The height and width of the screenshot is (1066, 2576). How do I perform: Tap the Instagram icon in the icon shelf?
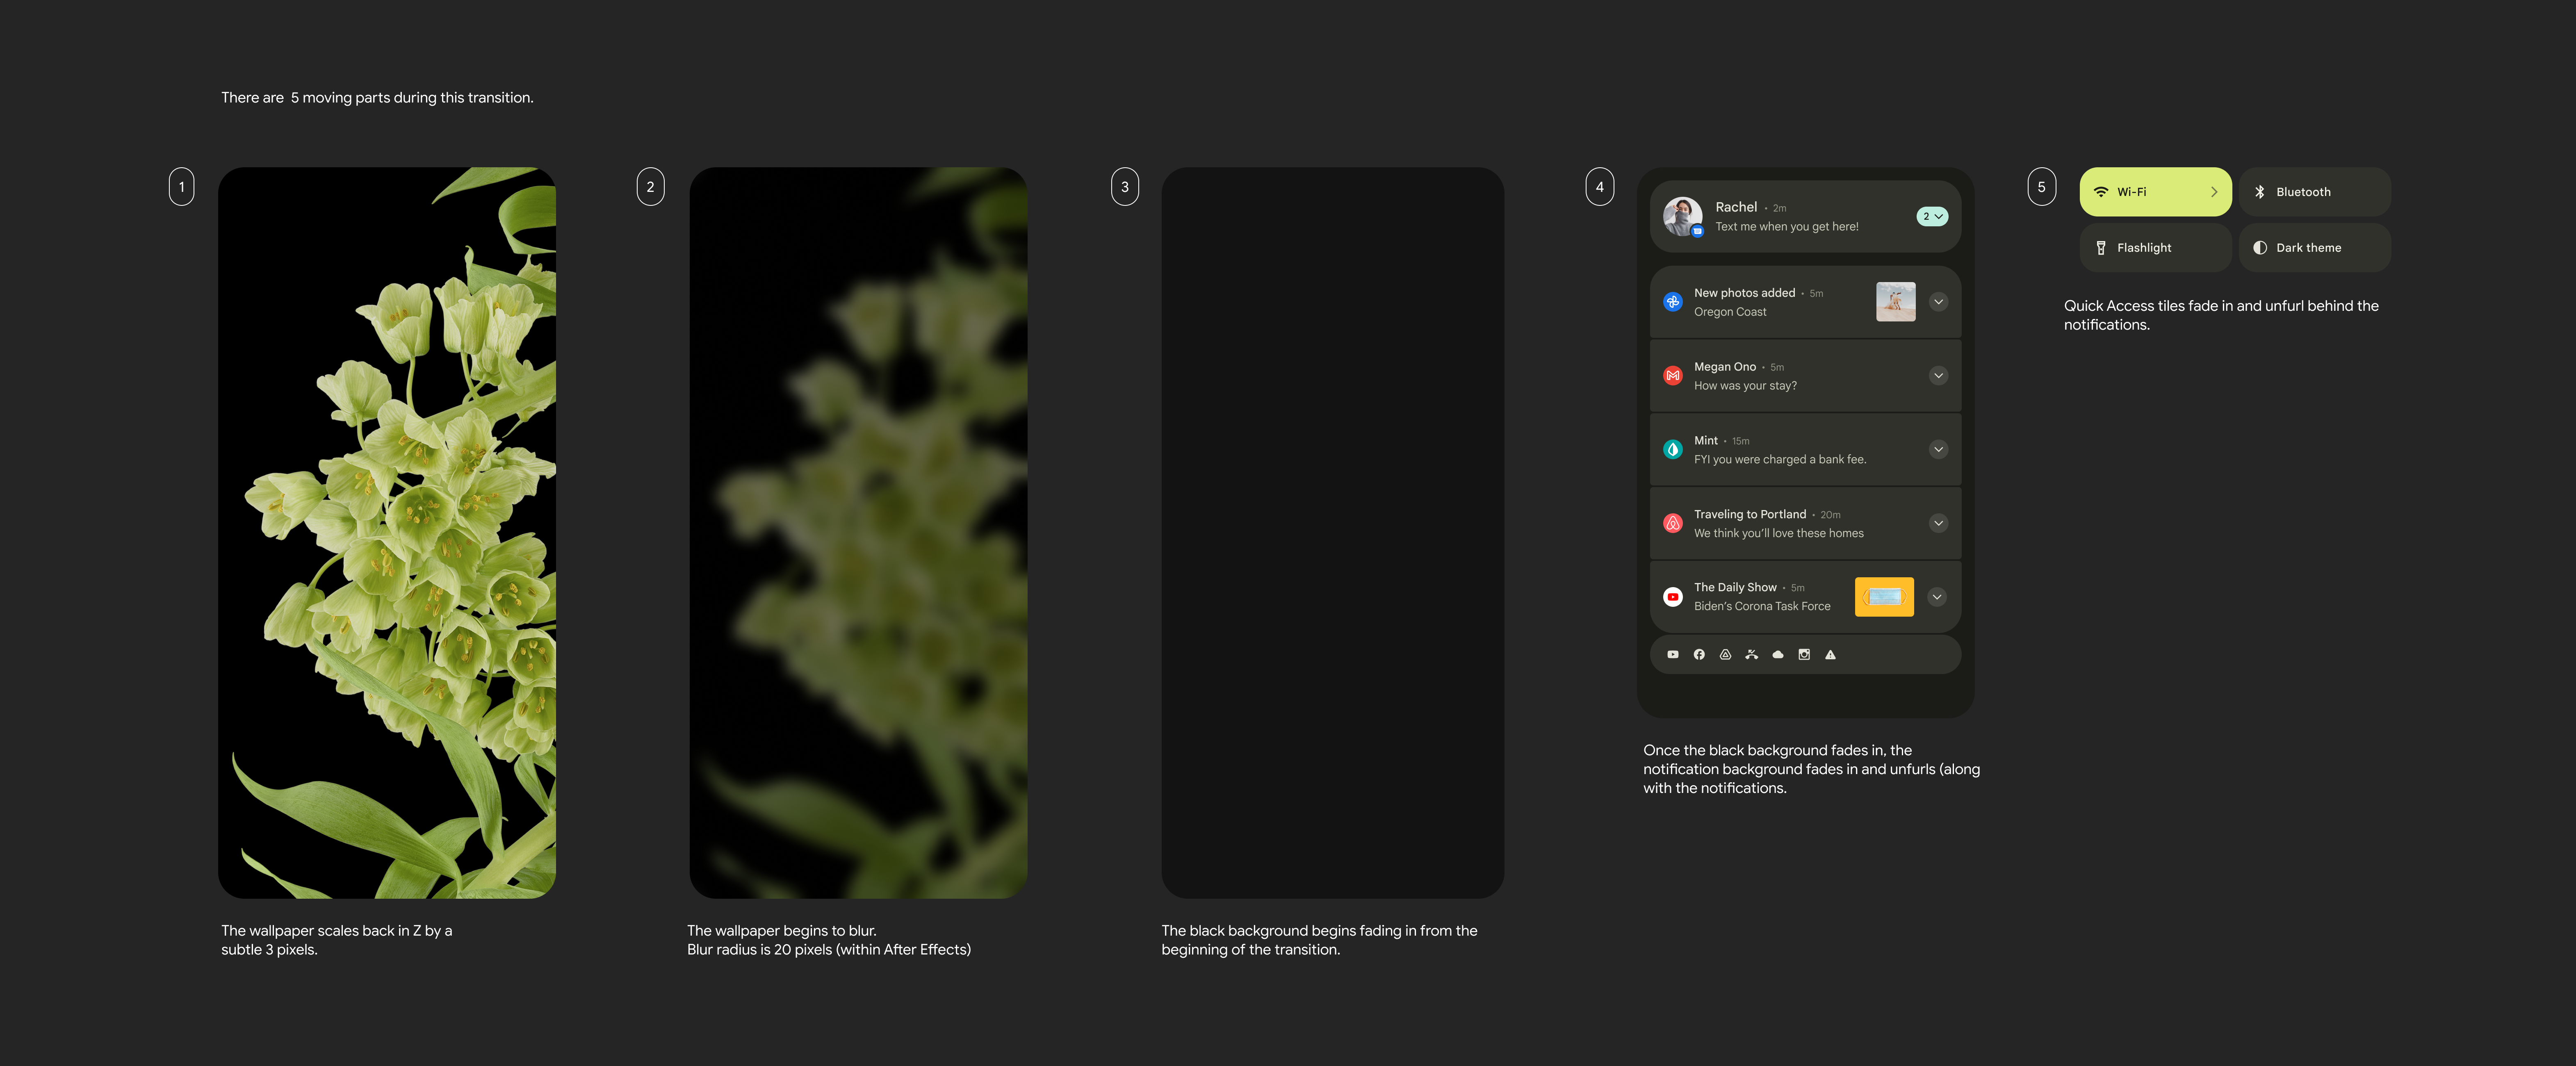tap(1804, 655)
